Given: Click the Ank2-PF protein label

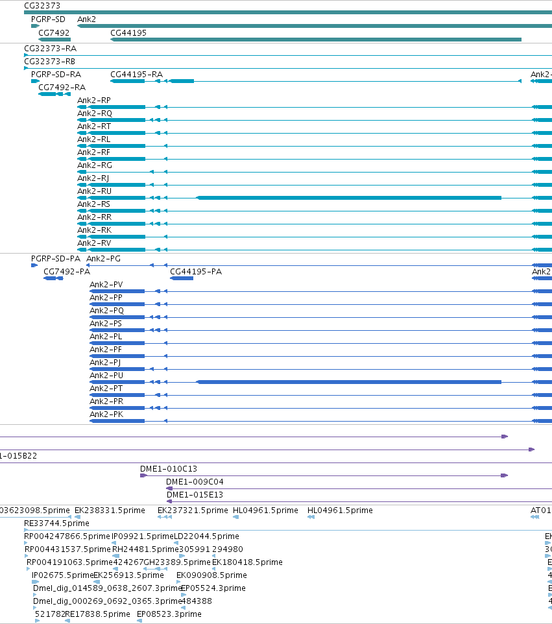Looking at the screenshot, I should (x=106, y=350).
